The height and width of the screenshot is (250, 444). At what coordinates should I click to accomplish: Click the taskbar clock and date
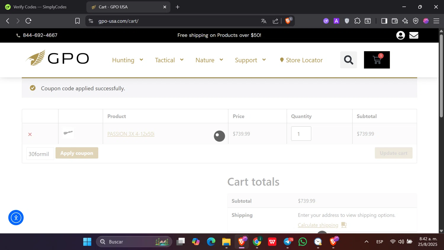pos(428,242)
